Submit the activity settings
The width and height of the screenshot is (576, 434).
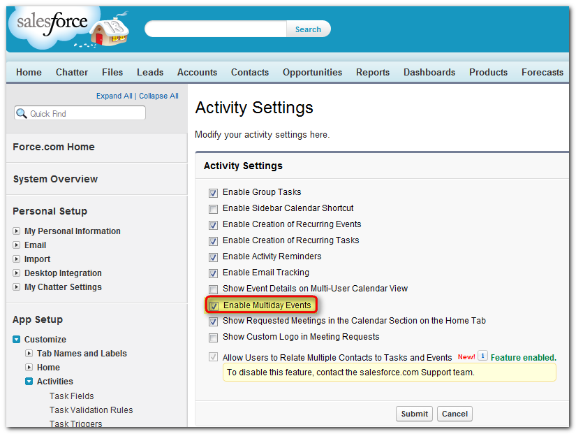tap(414, 414)
